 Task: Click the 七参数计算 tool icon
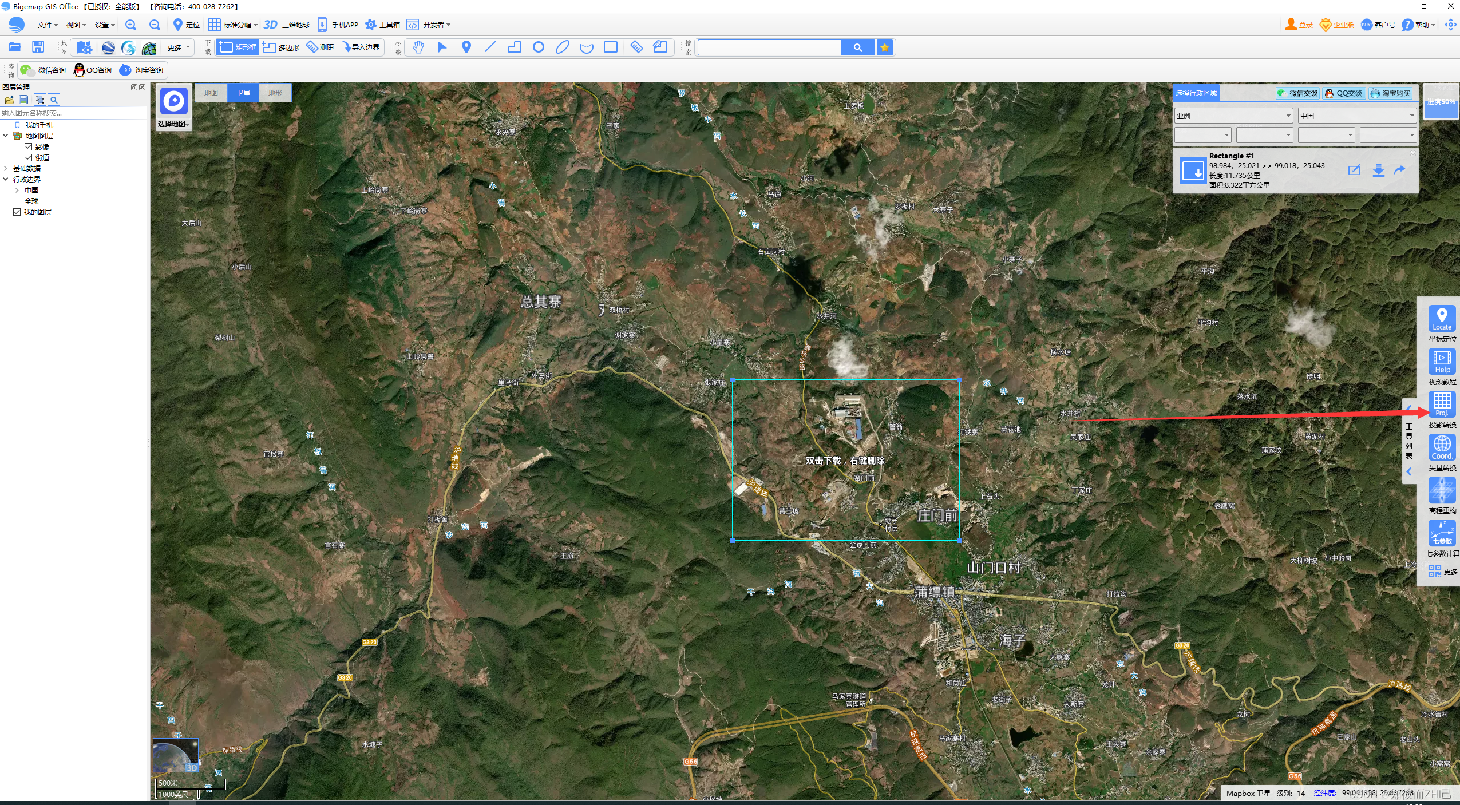(x=1442, y=533)
